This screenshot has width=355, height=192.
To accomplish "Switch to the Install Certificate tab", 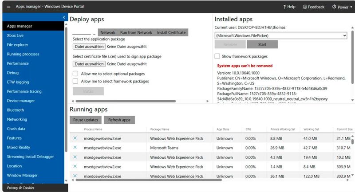I will pyautogui.click(x=171, y=32).
